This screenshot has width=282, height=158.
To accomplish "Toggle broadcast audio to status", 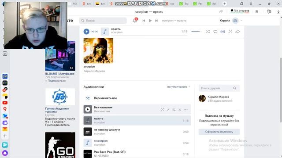I will coord(223,32).
